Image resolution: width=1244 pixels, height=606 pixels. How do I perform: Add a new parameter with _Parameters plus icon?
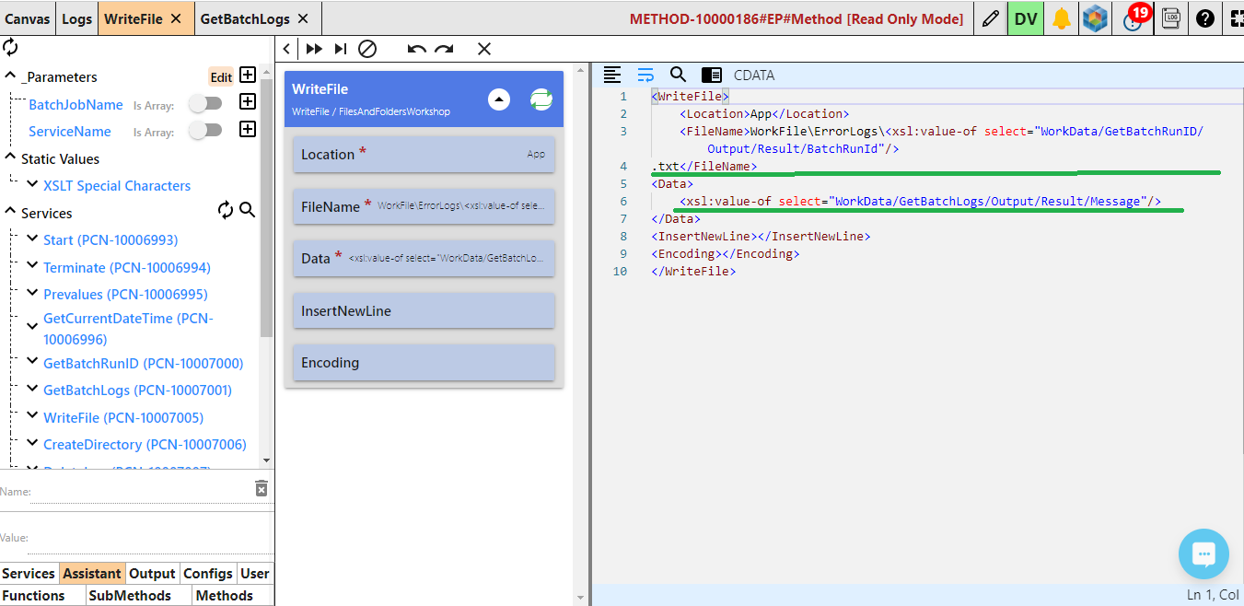248,76
